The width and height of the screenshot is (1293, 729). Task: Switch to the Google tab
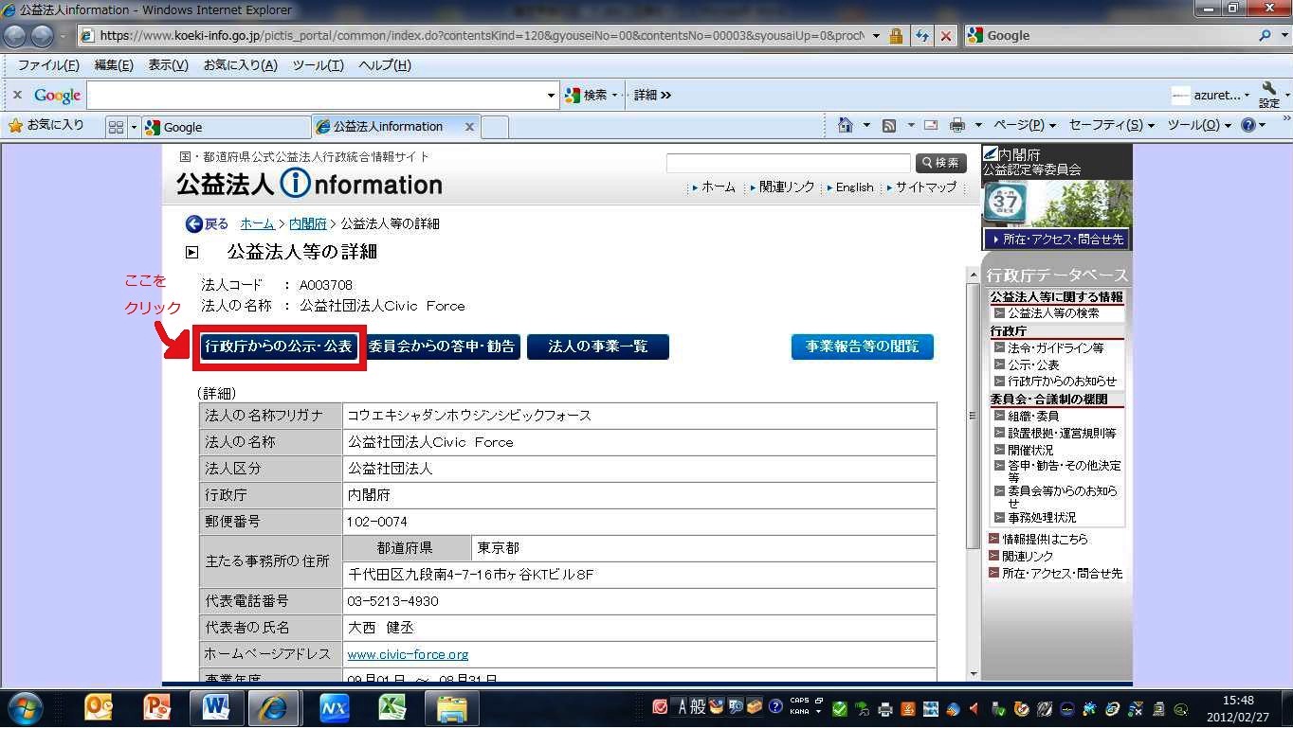226,127
